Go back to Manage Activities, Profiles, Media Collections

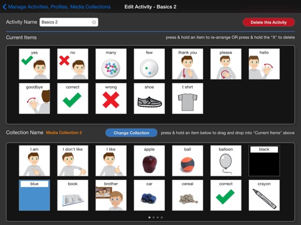(56, 7)
